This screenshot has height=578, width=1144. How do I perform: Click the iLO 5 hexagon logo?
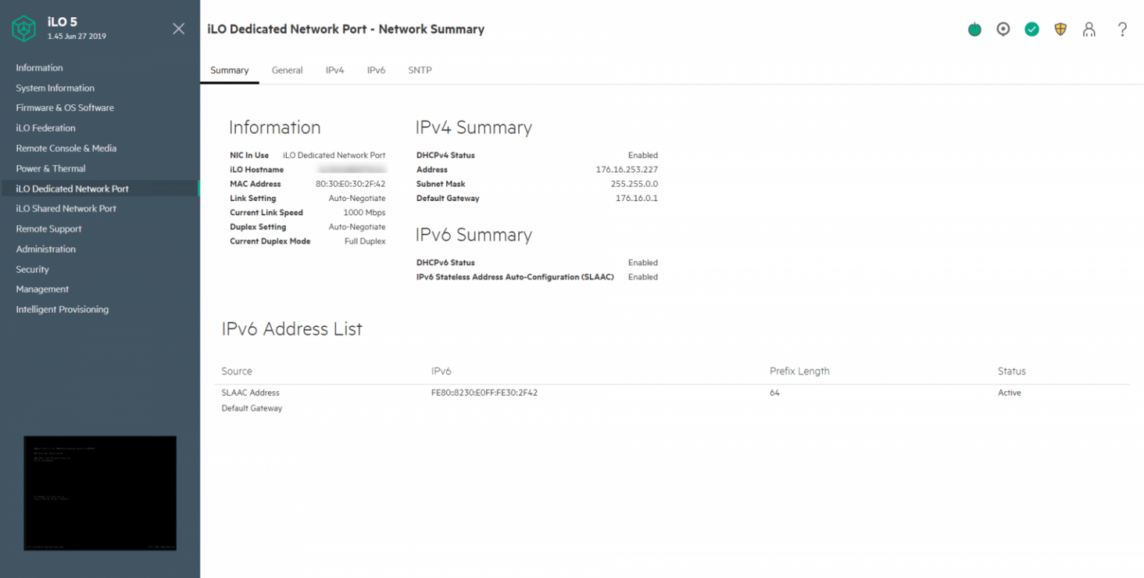click(24, 28)
